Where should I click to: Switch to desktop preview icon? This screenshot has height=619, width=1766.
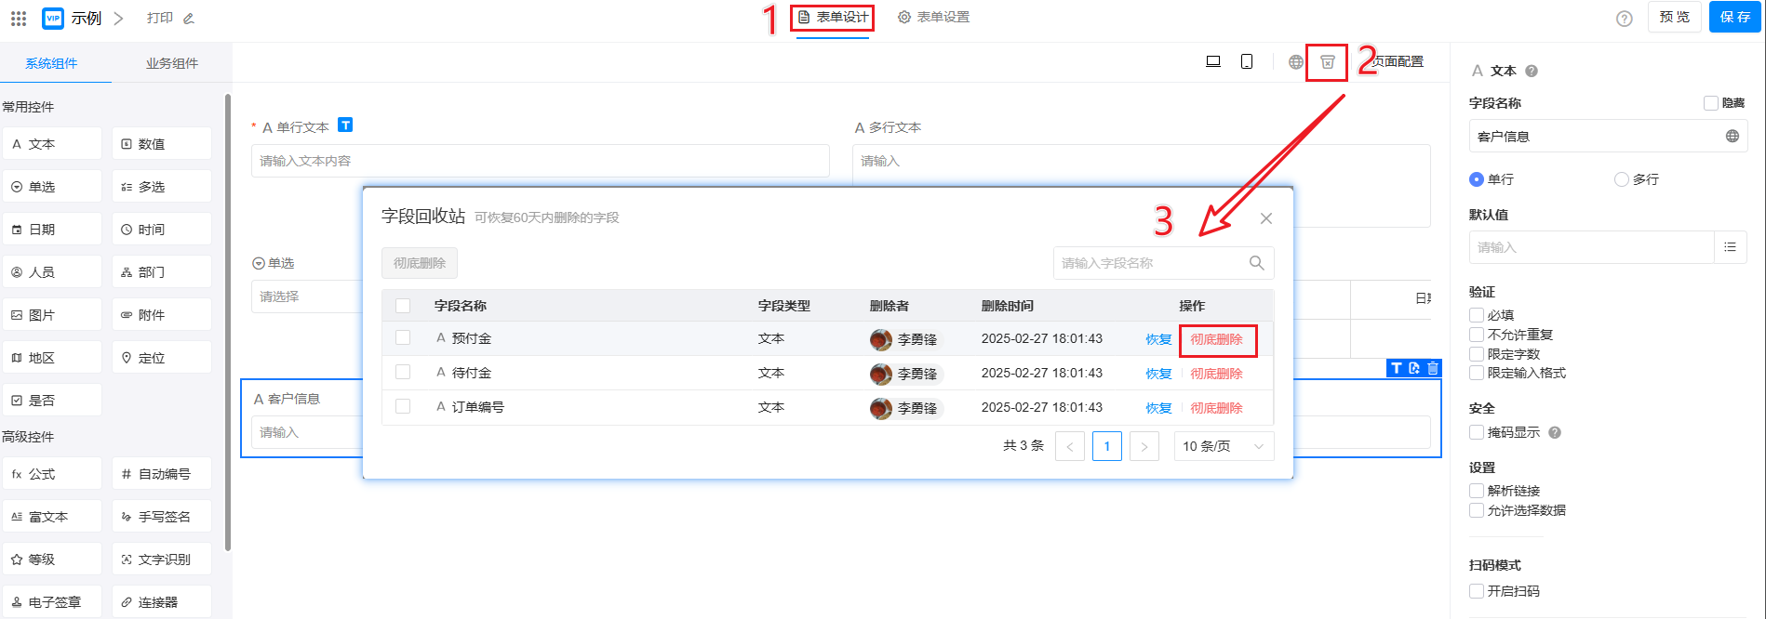(x=1213, y=62)
